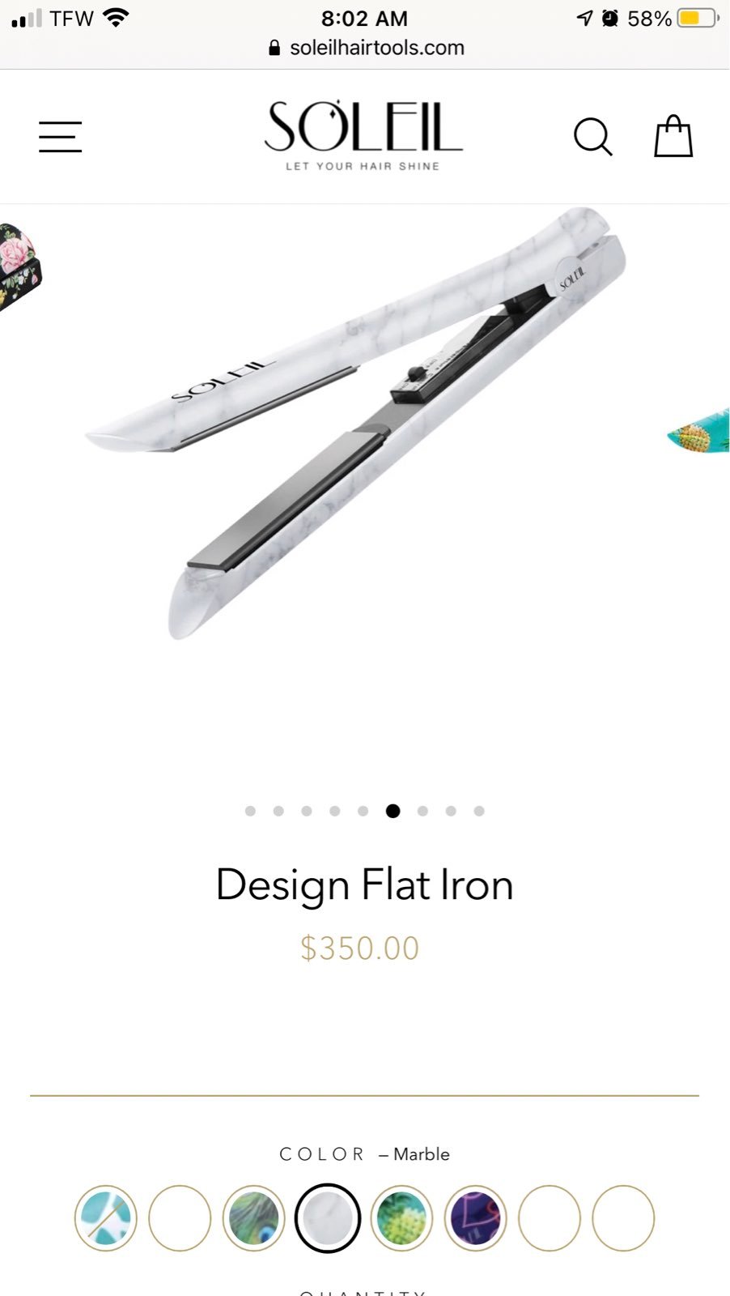This screenshot has height=1296, width=730.
Task: Tap the lock icon in address bar
Action: [x=274, y=48]
